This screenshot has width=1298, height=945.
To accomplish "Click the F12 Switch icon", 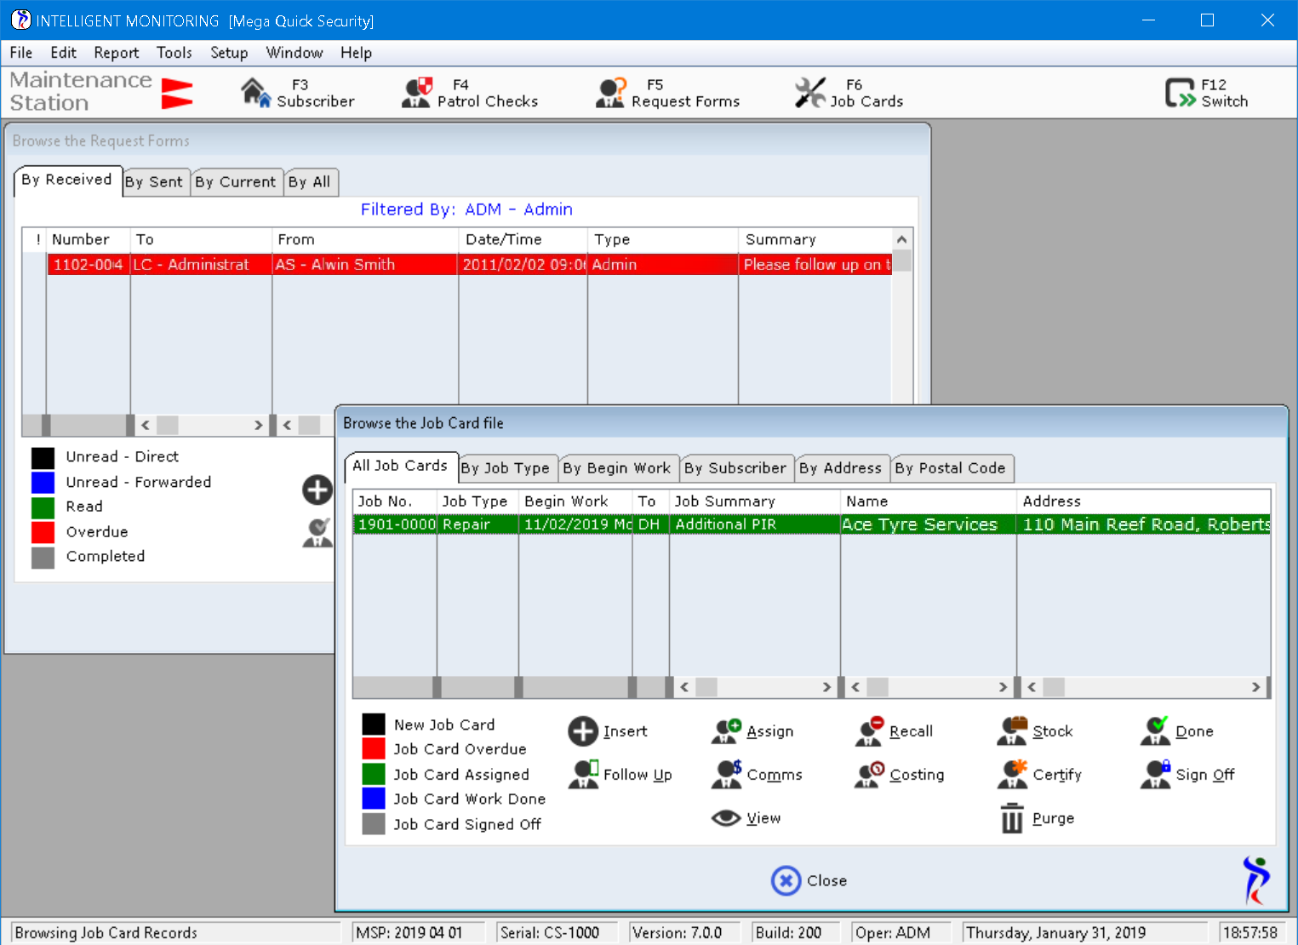I will click(1181, 92).
